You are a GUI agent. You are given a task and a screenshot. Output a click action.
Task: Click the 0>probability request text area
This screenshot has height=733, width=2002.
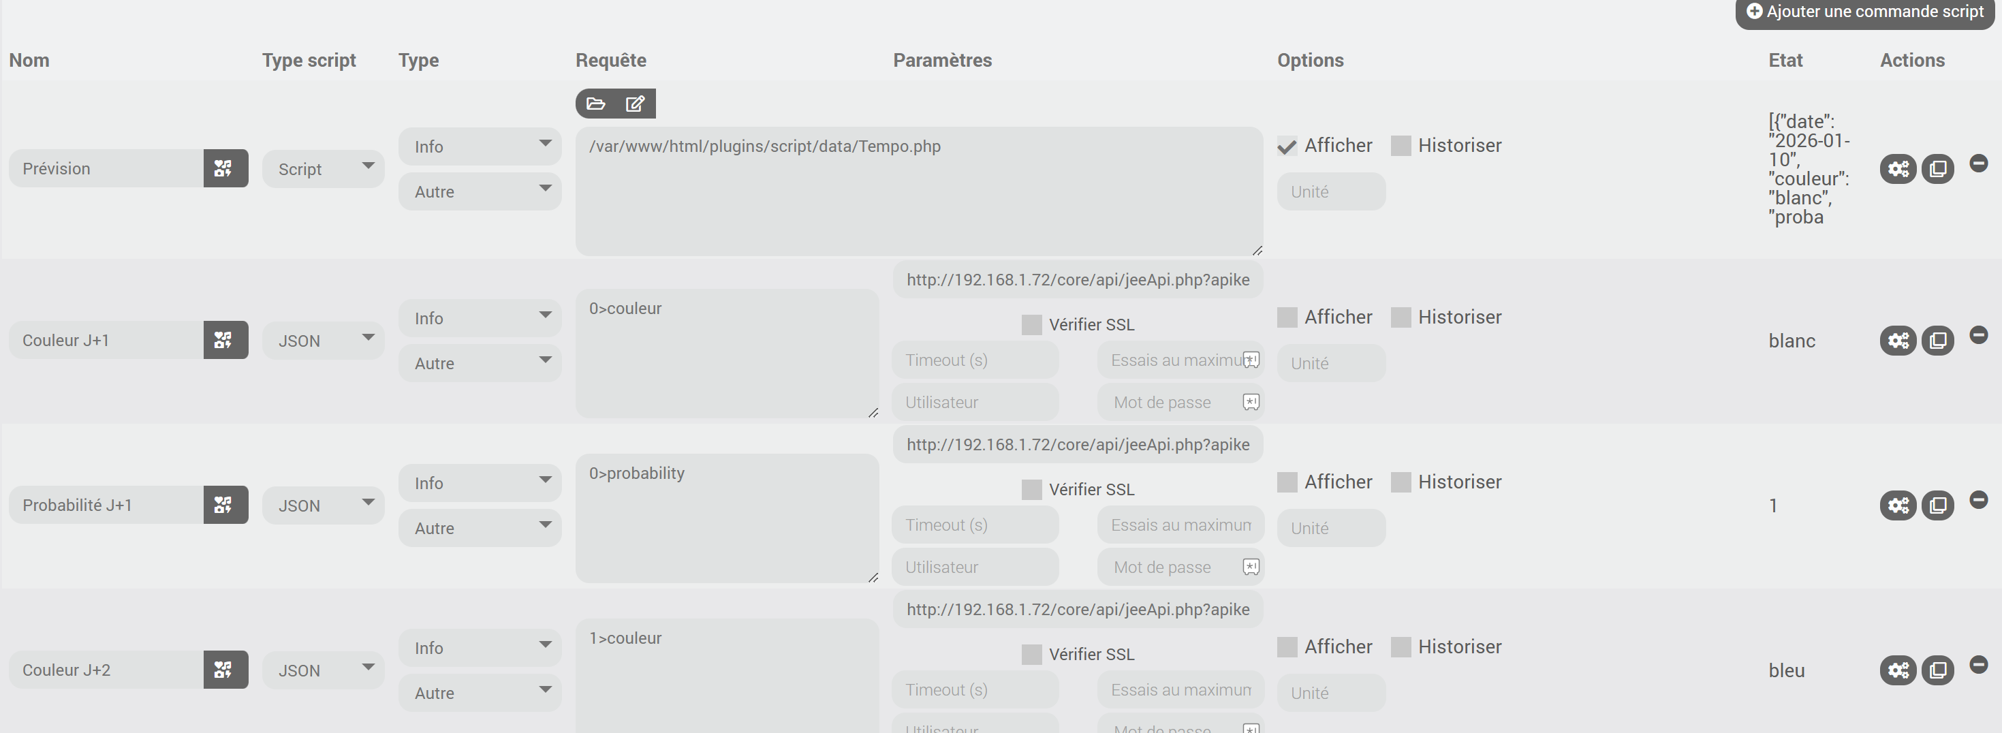[x=727, y=518]
